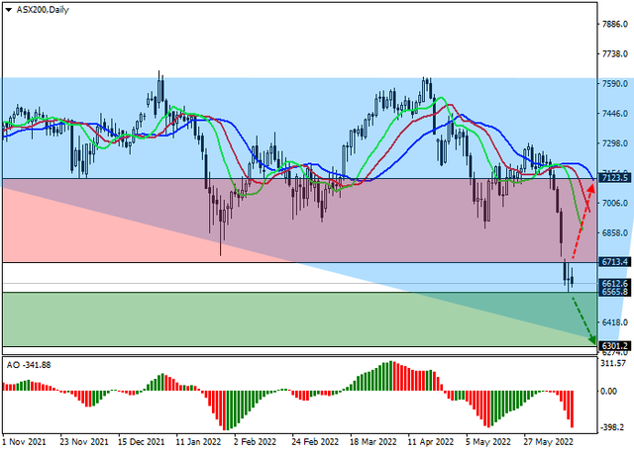Select the 6713.4 price level label
This screenshot has width=634, height=452.
point(614,262)
